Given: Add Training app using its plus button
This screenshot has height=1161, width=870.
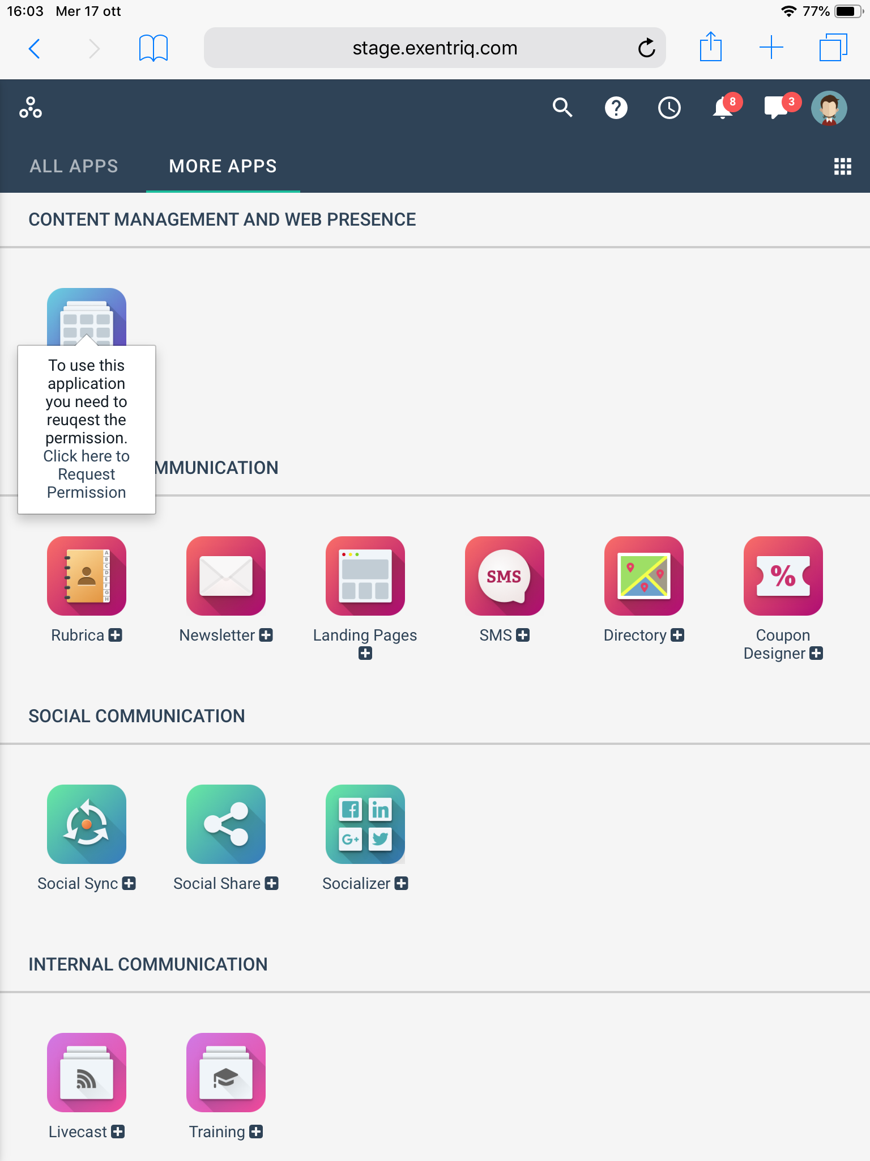Looking at the screenshot, I should pos(256,1132).
